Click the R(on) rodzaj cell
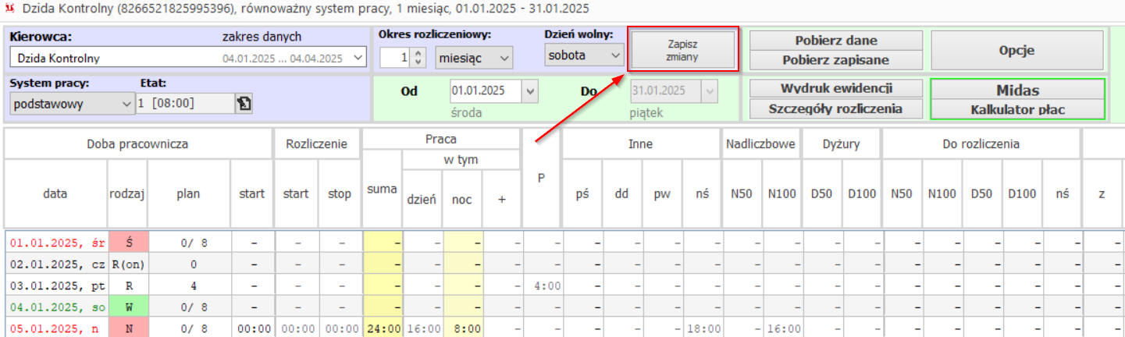Image resolution: width=1125 pixels, height=337 pixels. (x=128, y=264)
